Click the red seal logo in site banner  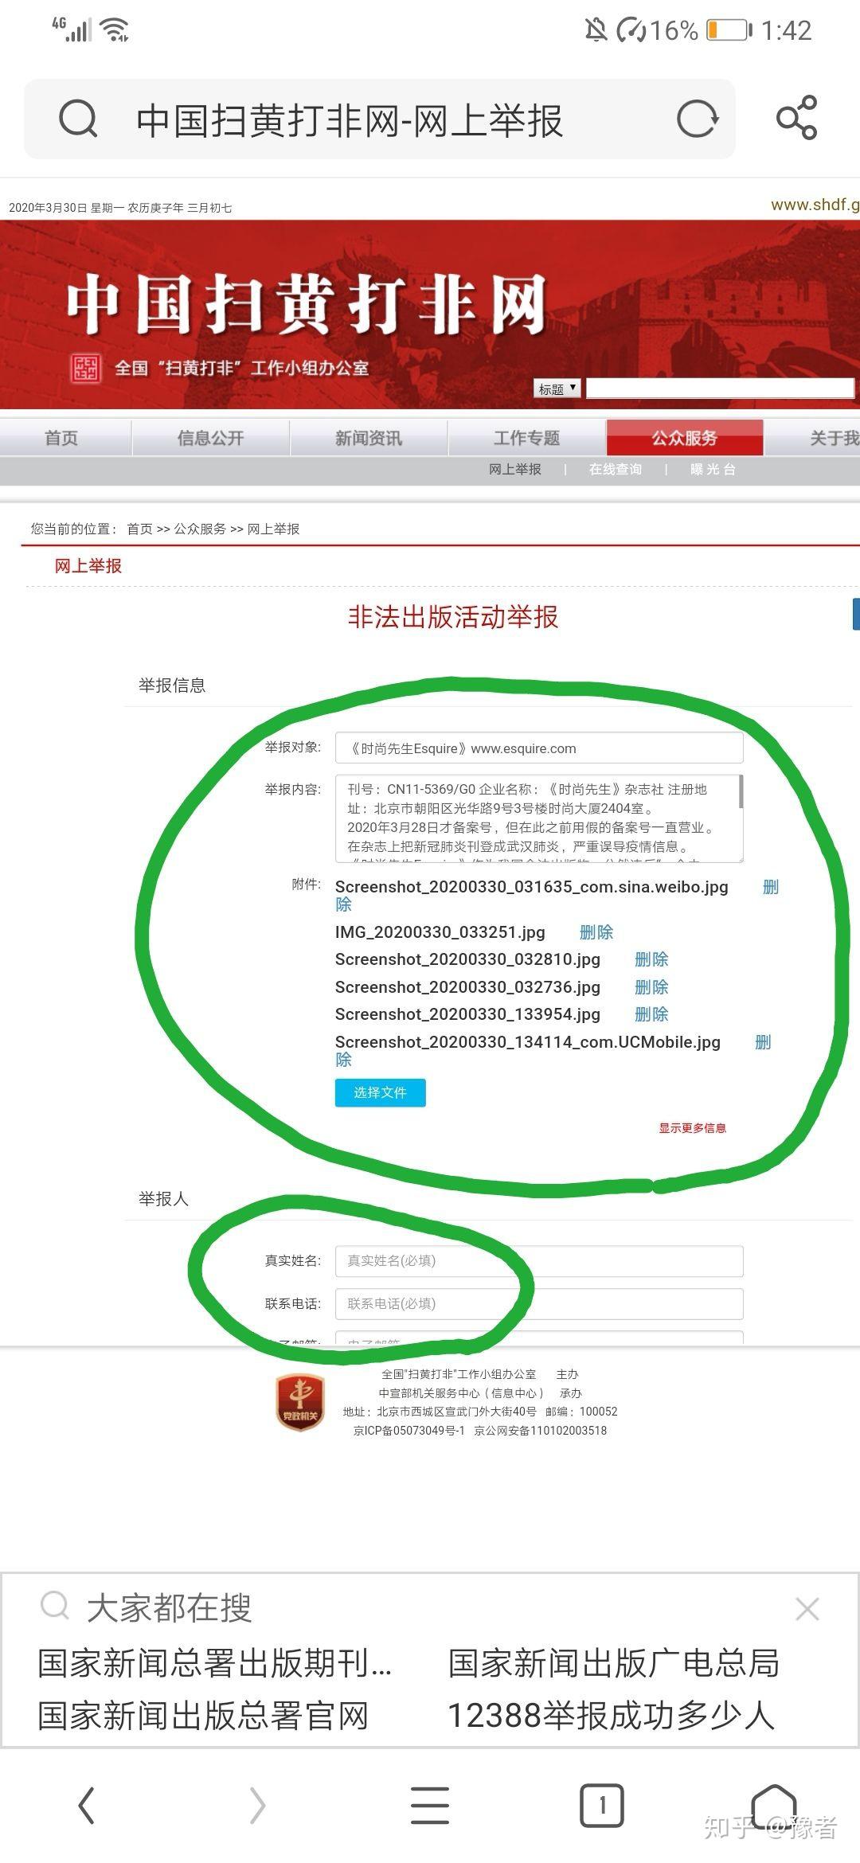85,368
